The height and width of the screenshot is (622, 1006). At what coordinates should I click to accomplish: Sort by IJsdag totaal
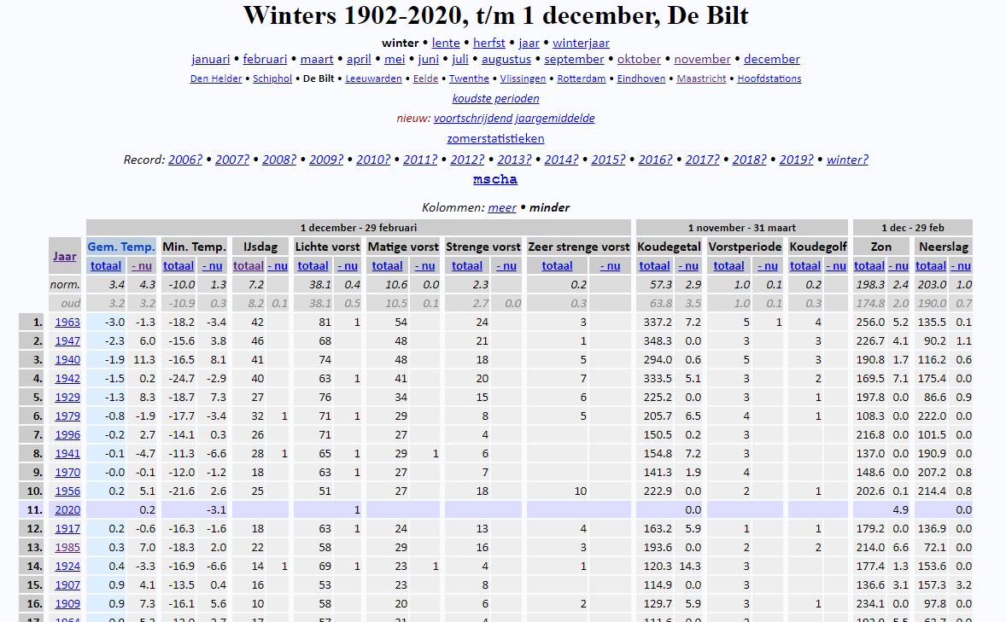pyautogui.click(x=249, y=265)
